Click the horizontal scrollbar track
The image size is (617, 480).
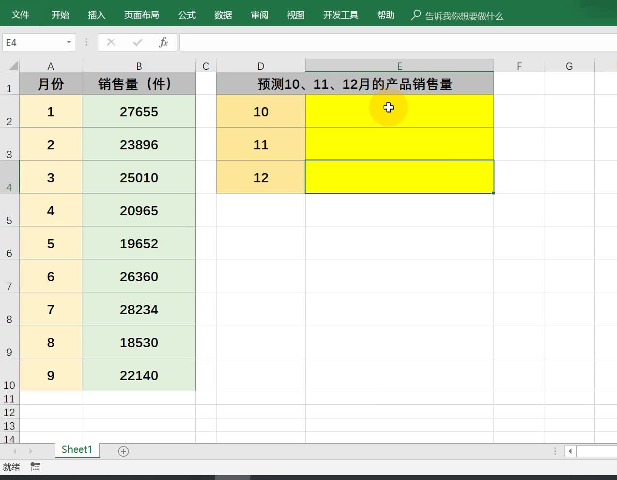[596, 451]
